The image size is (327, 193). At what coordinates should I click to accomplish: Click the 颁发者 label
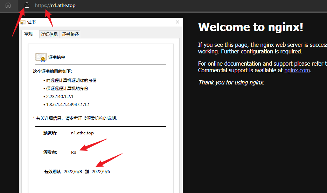(50, 153)
